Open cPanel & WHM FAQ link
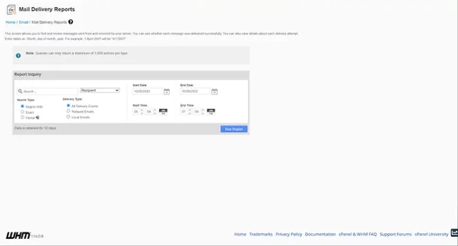Viewport: 458px width, 246px height. [x=358, y=234]
